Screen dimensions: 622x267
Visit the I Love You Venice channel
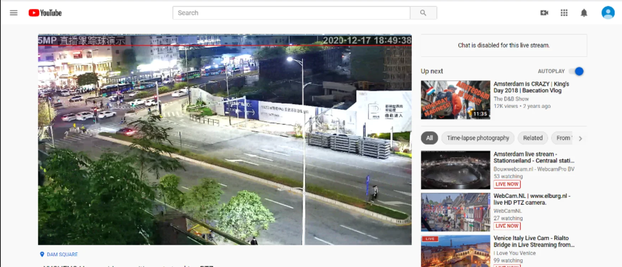click(x=515, y=253)
